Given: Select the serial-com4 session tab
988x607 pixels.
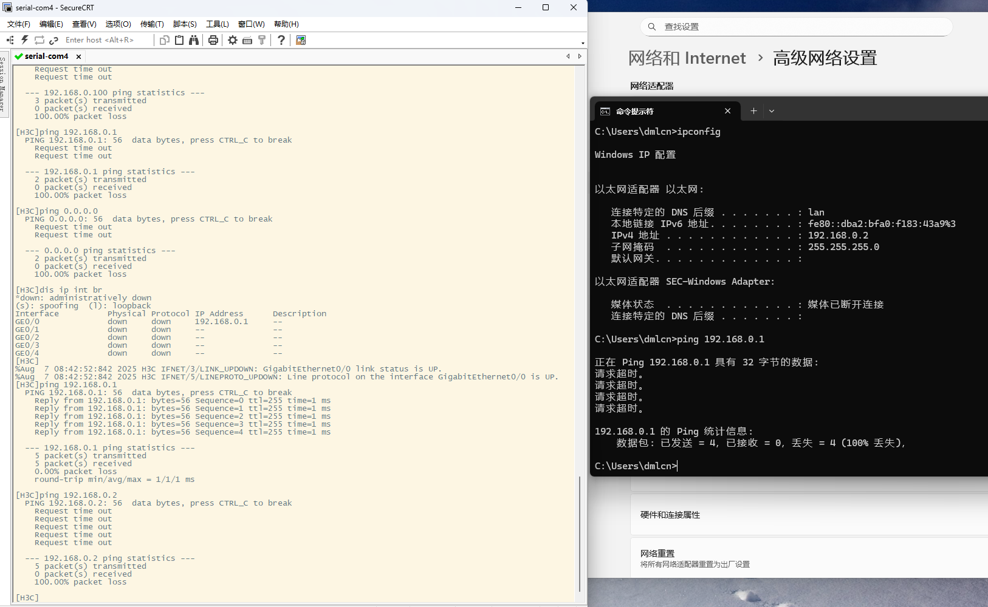Looking at the screenshot, I should coord(46,56).
